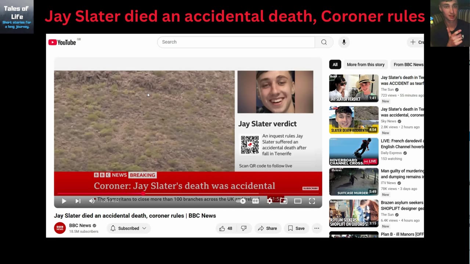Open the BBC News channel name link
The image size is (470, 264).
(80, 225)
